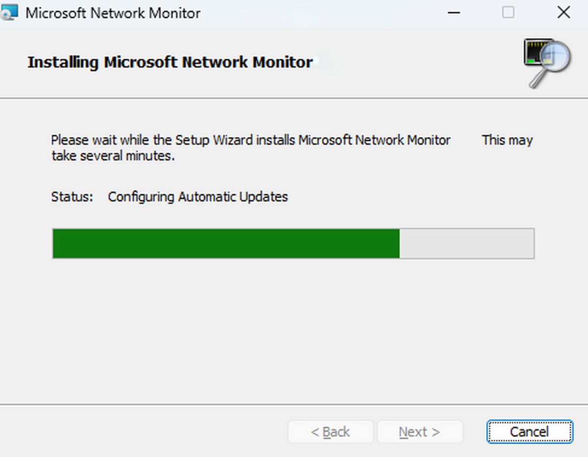This screenshot has height=457, width=588.
Task: Click the installation progress bar
Action: point(293,243)
